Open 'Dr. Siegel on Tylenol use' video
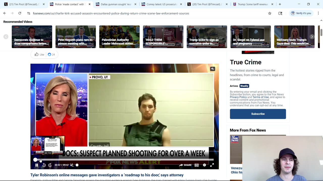This screenshot has height=181, width=323. click(x=251, y=37)
